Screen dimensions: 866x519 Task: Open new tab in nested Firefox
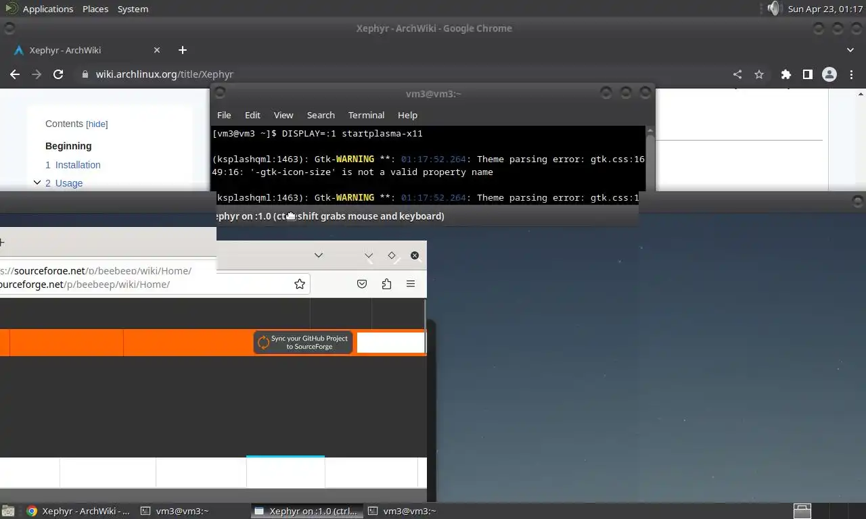click(x=2, y=242)
